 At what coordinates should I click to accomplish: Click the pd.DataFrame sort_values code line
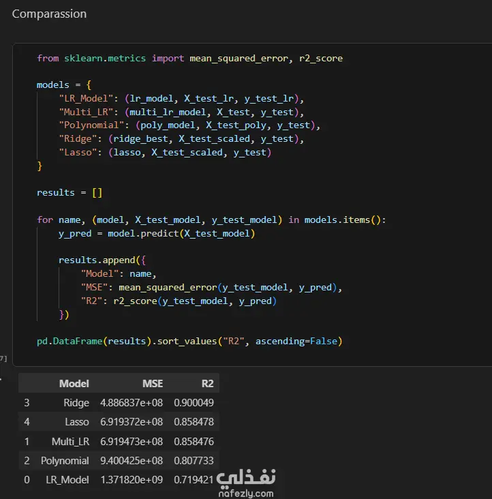(x=189, y=341)
